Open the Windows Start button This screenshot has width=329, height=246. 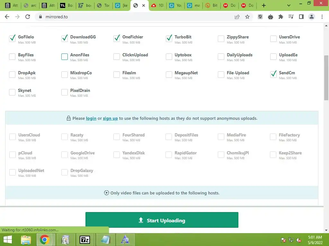8,240
